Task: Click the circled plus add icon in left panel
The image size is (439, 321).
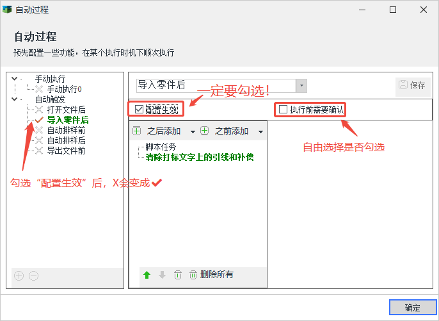Action: [x=19, y=276]
